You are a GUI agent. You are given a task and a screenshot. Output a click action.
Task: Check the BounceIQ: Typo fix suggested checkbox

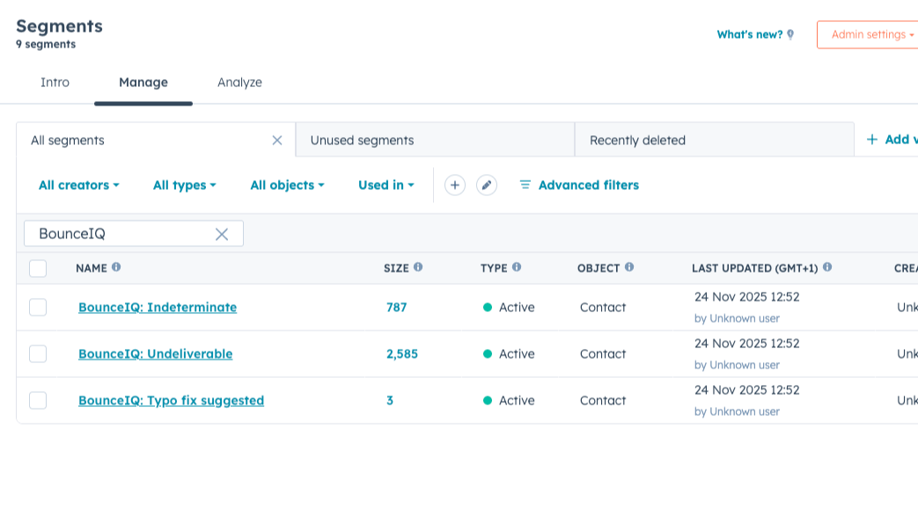click(38, 401)
